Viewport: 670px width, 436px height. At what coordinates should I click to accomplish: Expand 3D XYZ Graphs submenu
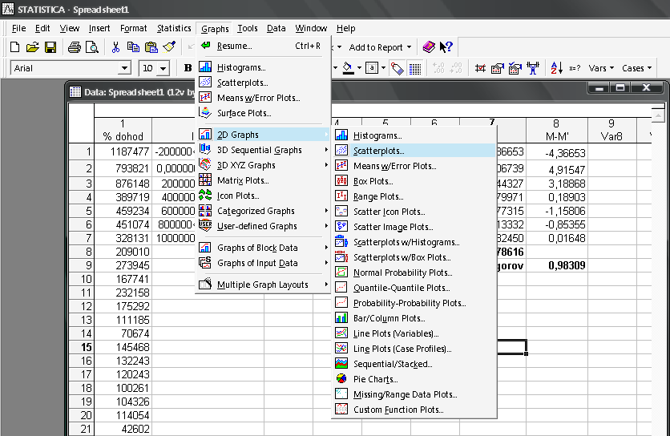(263, 165)
